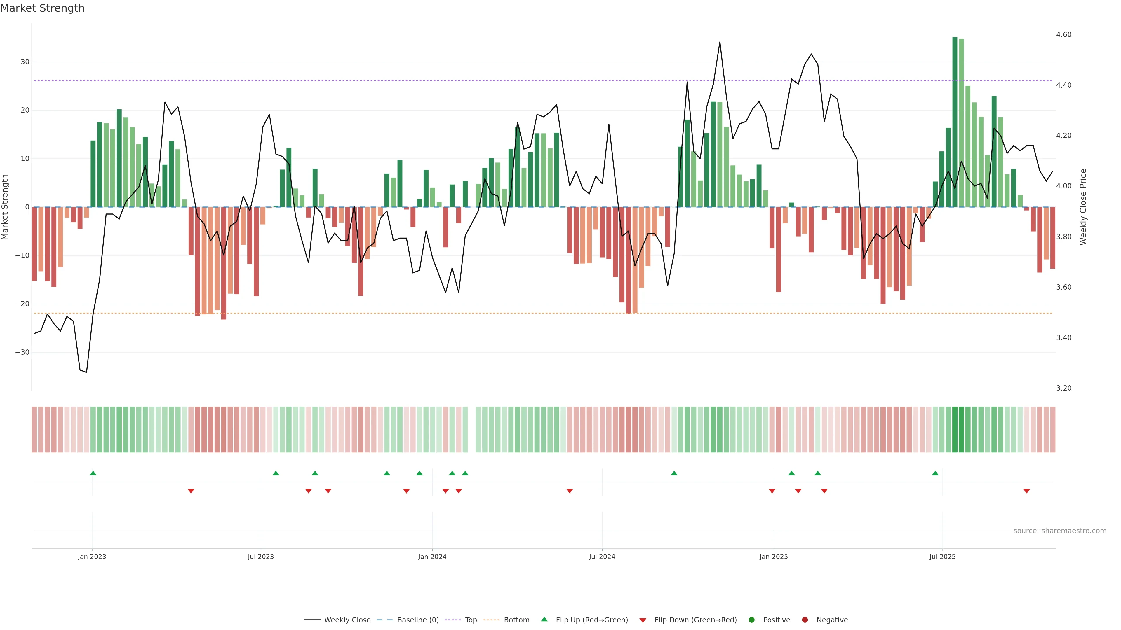This screenshot has width=1121, height=630.
Task: Click the Market Strength chart title
Action: (42, 8)
